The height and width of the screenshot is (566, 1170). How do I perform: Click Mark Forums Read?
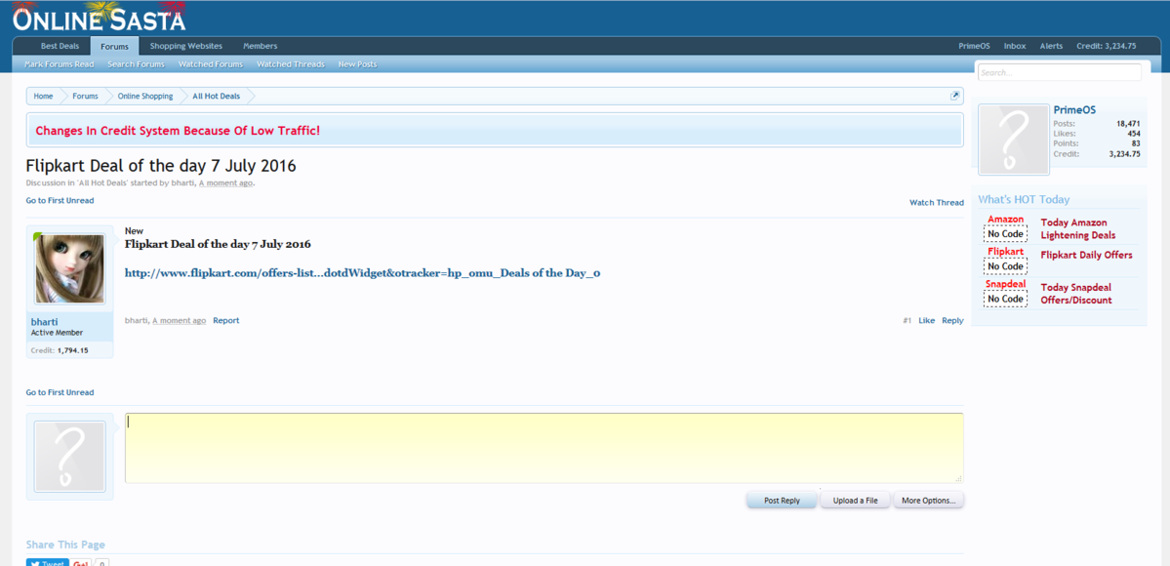(59, 64)
